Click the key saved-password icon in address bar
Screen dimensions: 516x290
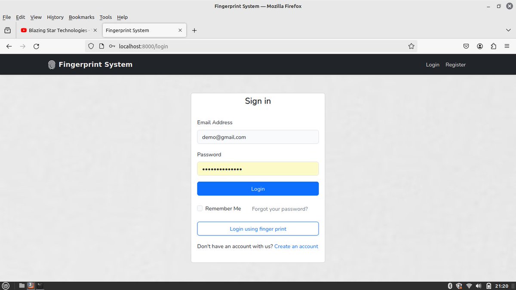(x=112, y=46)
